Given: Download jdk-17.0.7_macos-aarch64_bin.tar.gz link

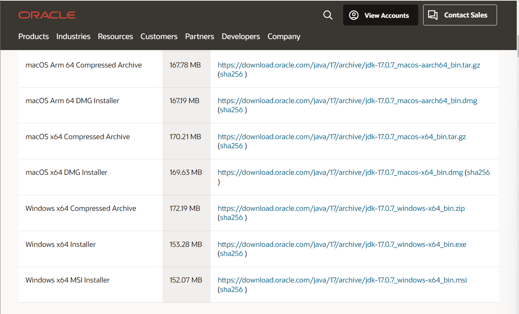Looking at the screenshot, I should click(x=349, y=65).
